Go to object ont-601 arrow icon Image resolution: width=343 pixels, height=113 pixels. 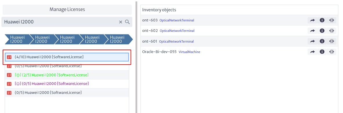coord(312,41)
